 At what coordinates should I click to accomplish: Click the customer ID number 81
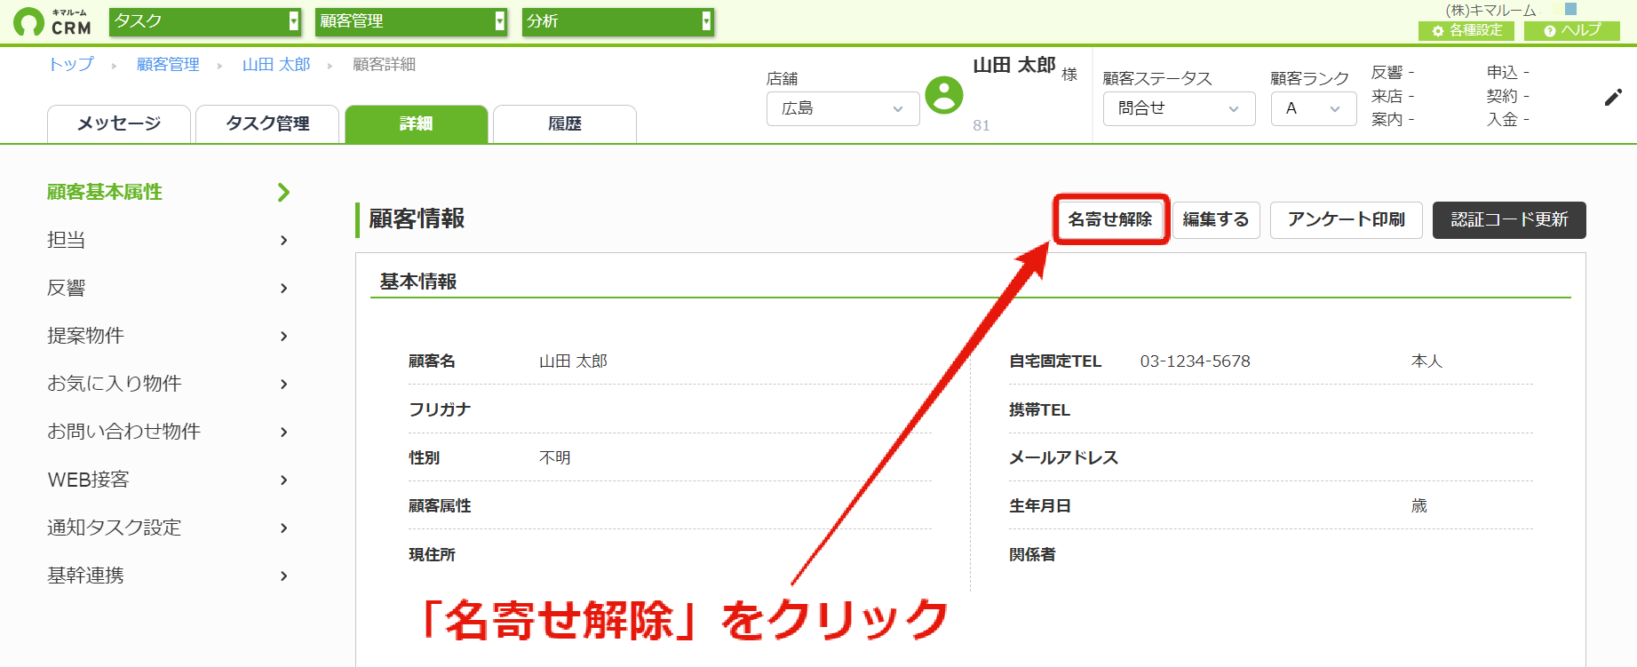point(981,125)
